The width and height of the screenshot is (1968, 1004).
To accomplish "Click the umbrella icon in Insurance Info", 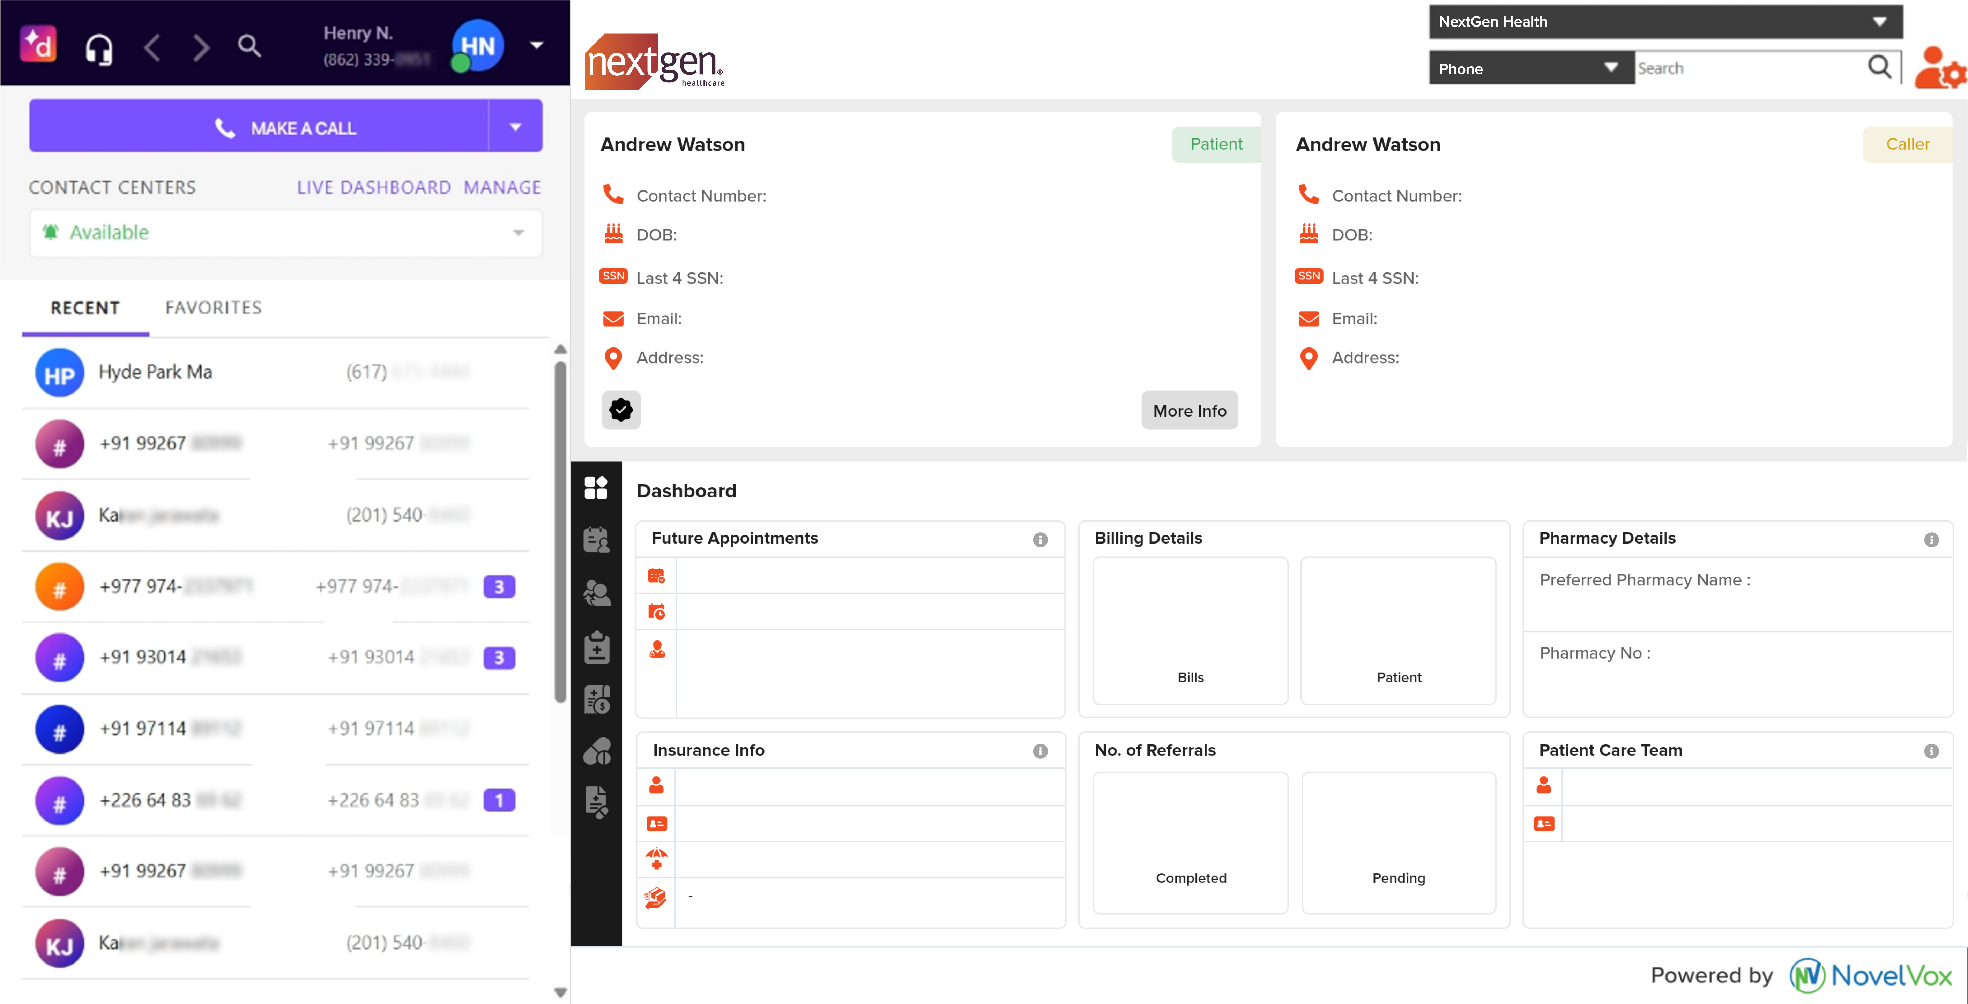I will [x=656, y=859].
